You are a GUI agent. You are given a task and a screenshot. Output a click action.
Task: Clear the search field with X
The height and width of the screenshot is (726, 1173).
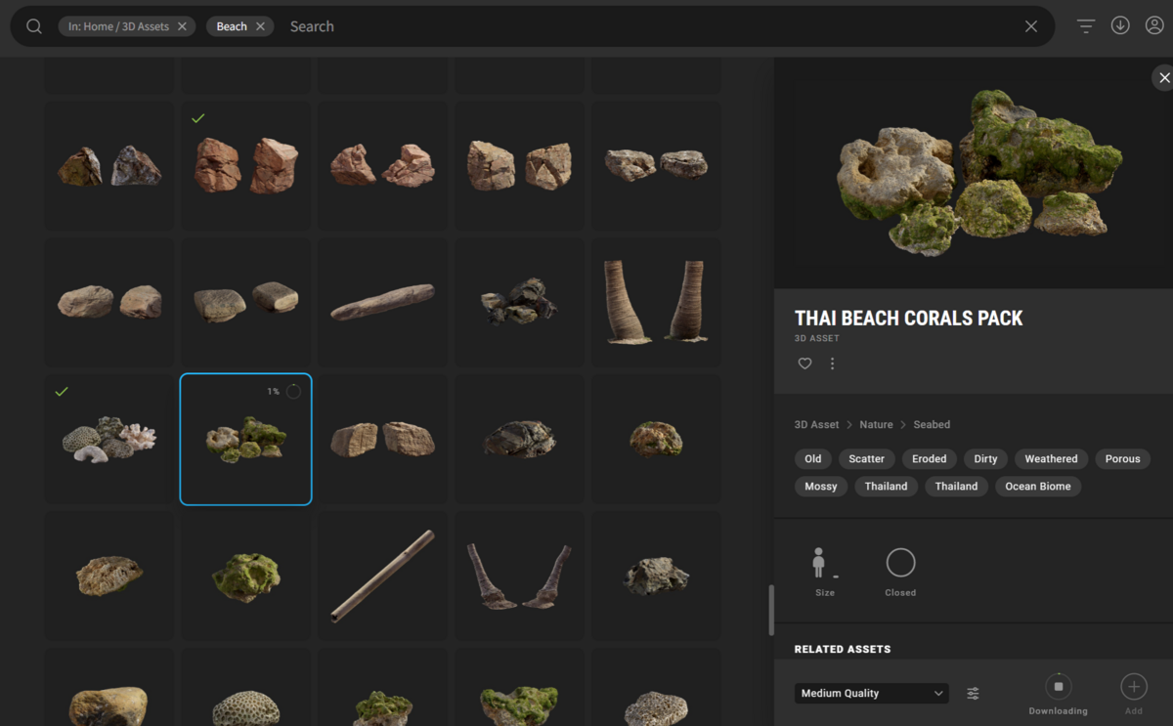1031,26
